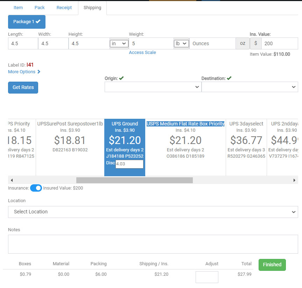The image size is (302, 288).
Task: Open the Receipt tab
Action: click(64, 8)
